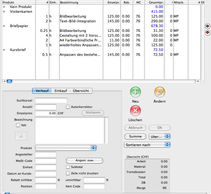Enable the Autorkorrektur checkbox
The height and width of the screenshot is (194, 211).
coord(68,107)
